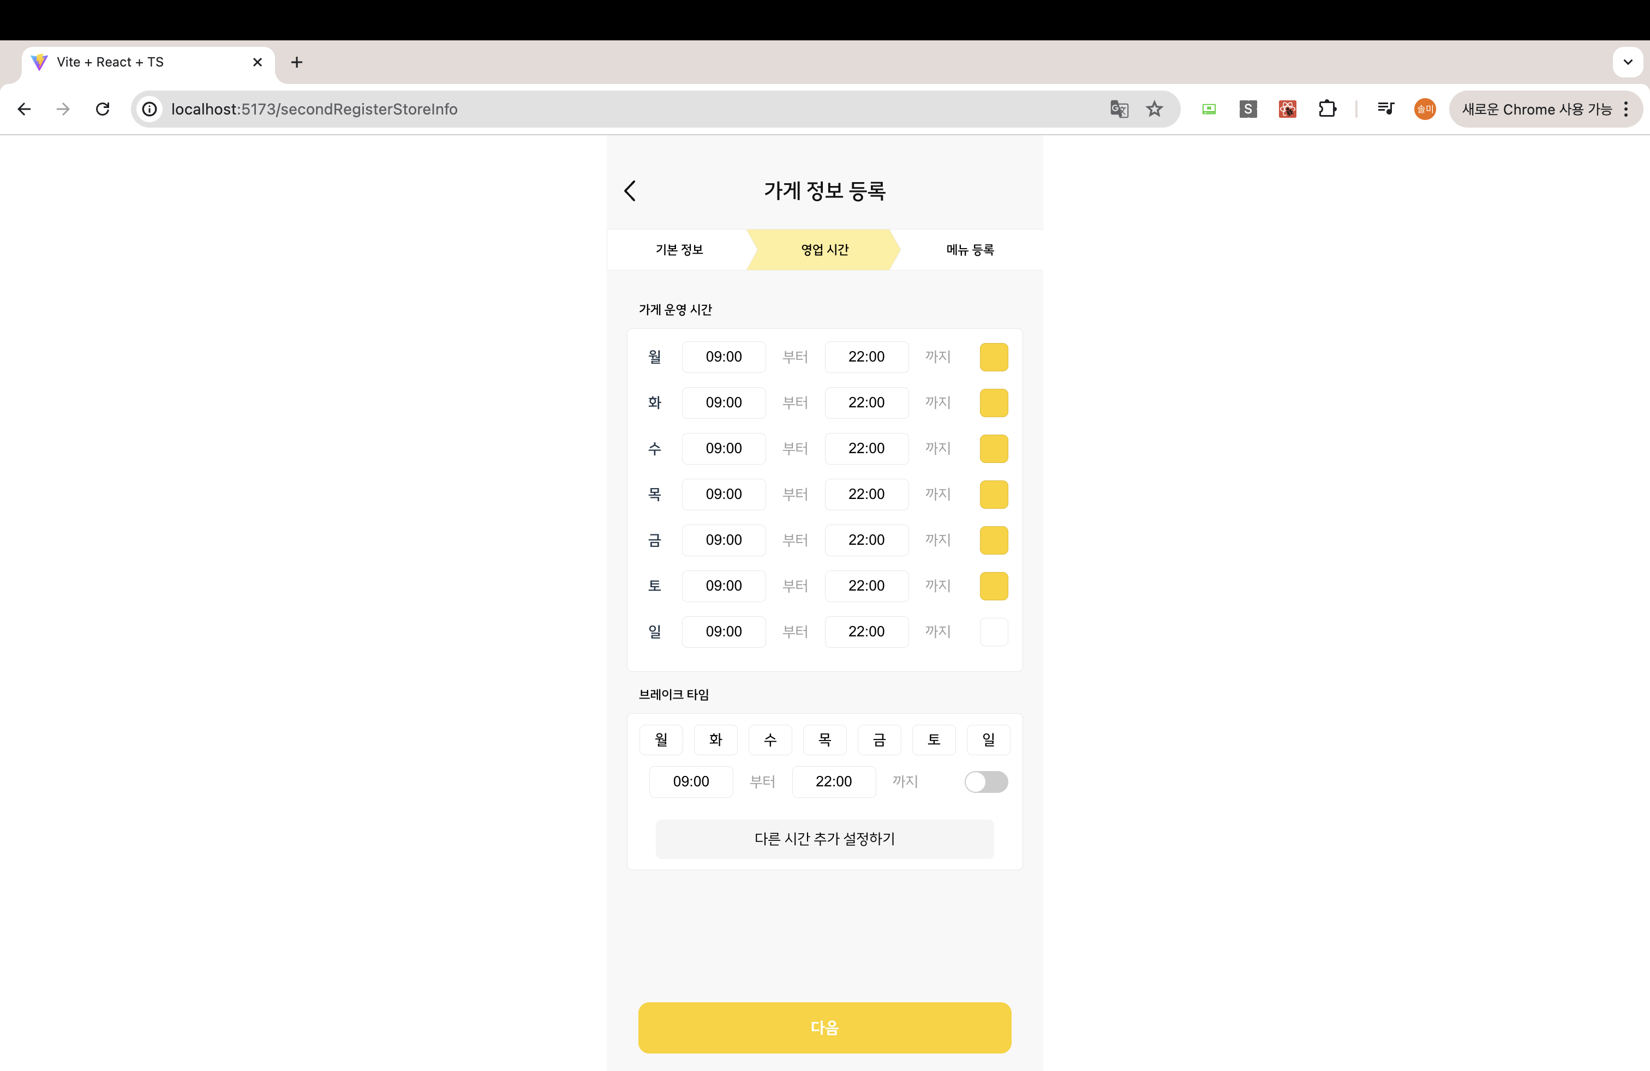Image resolution: width=1650 pixels, height=1071 pixels.
Task: View site information icon next to the URL
Action: tap(149, 109)
